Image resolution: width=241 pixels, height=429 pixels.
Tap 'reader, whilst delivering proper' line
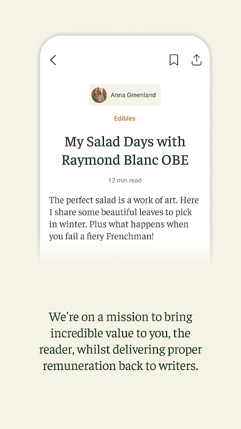[x=120, y=350]
